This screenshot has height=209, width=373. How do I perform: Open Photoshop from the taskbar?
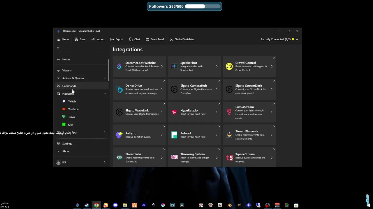(173, 205)
